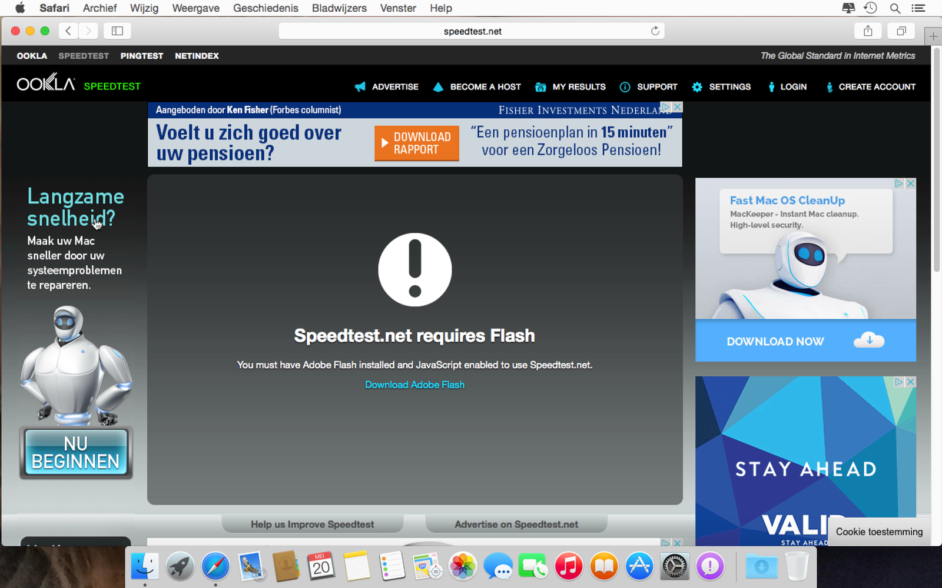Open the SUPPORT page
942x588 pixels.
[x=649, y=86]
